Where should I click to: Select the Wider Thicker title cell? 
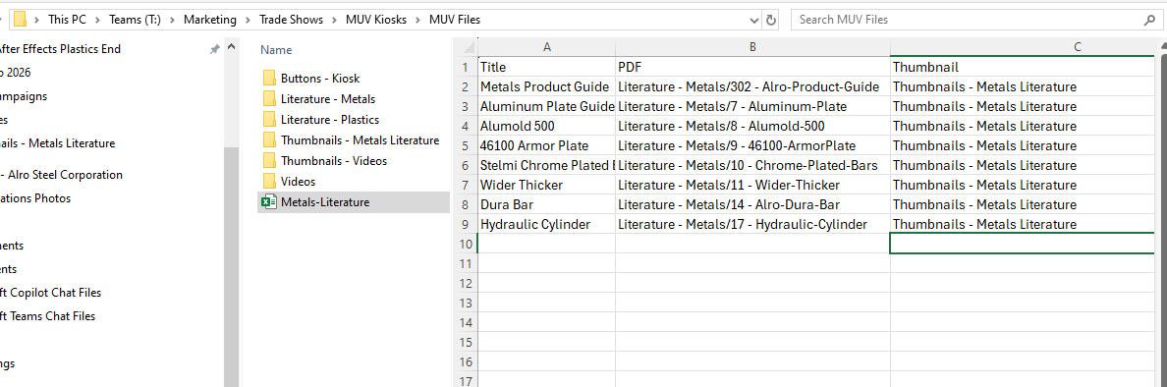coord(546,185)
